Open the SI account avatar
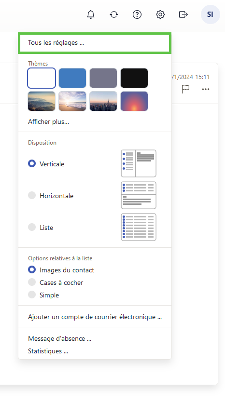The image size is (225, 403). click(x=211, y=14)
